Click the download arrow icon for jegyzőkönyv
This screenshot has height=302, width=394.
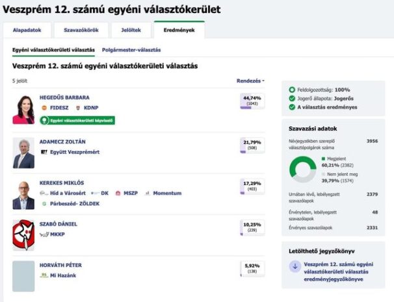pyautogui.click(x=295, y=266)
